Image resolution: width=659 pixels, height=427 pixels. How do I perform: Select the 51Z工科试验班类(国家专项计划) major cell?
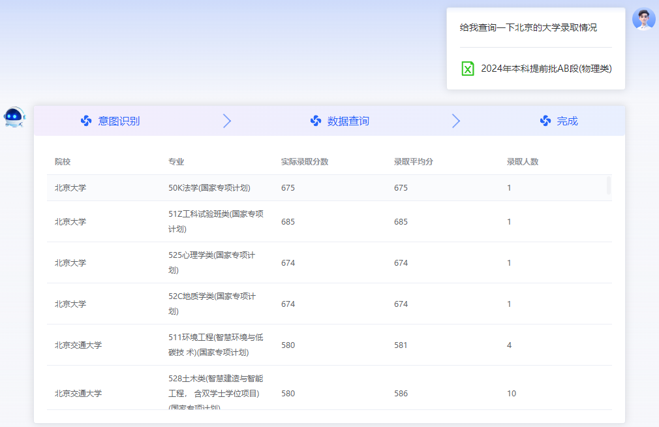216,221
